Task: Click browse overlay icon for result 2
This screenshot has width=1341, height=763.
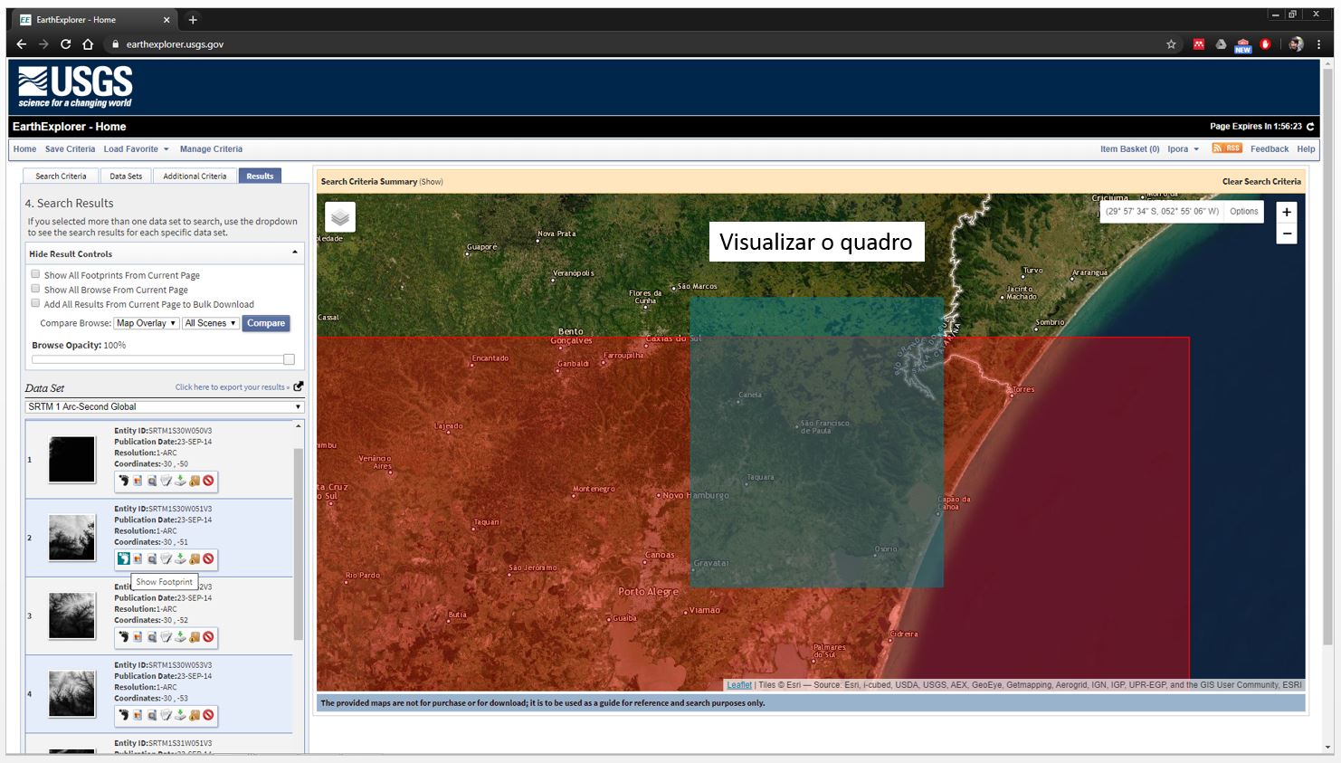Action: coord(138,558)
